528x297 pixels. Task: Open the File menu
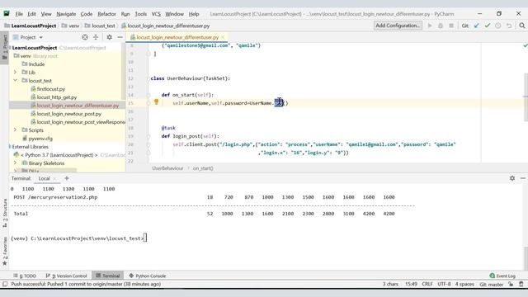19,14
